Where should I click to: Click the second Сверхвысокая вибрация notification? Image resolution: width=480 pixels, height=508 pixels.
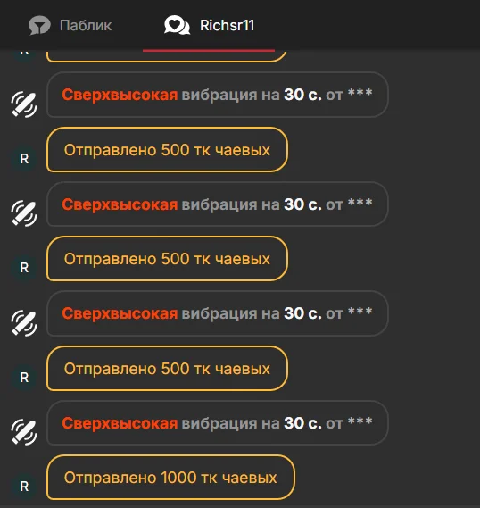[218, 204]
